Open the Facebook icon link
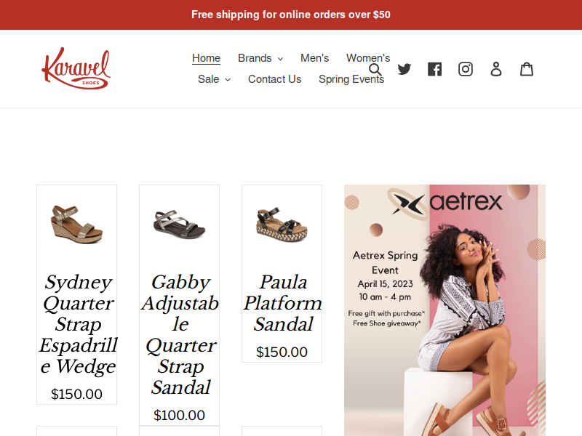The height and width of the screenshot is (436, 582). 434,69
